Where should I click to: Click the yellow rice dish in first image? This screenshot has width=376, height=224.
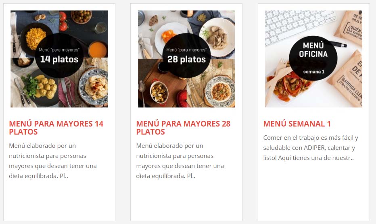tap(35, 39)
